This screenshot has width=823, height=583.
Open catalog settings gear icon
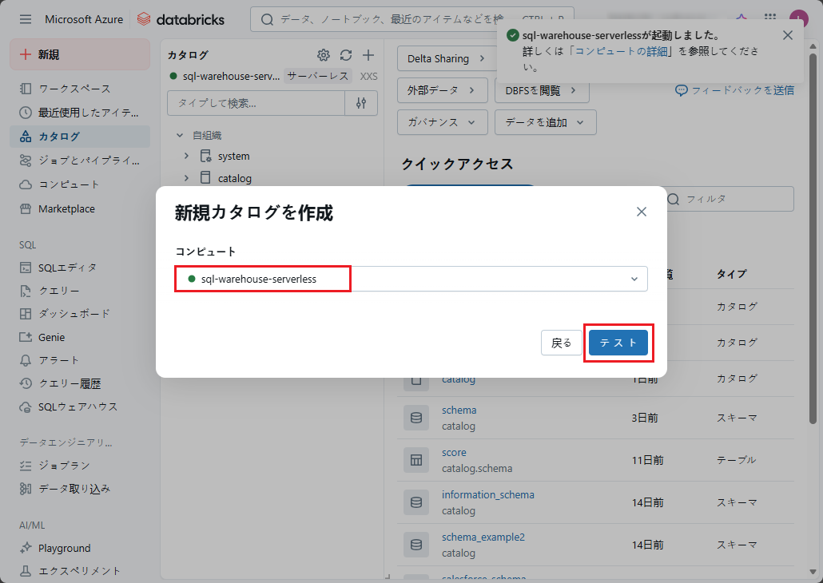[324, 55]
